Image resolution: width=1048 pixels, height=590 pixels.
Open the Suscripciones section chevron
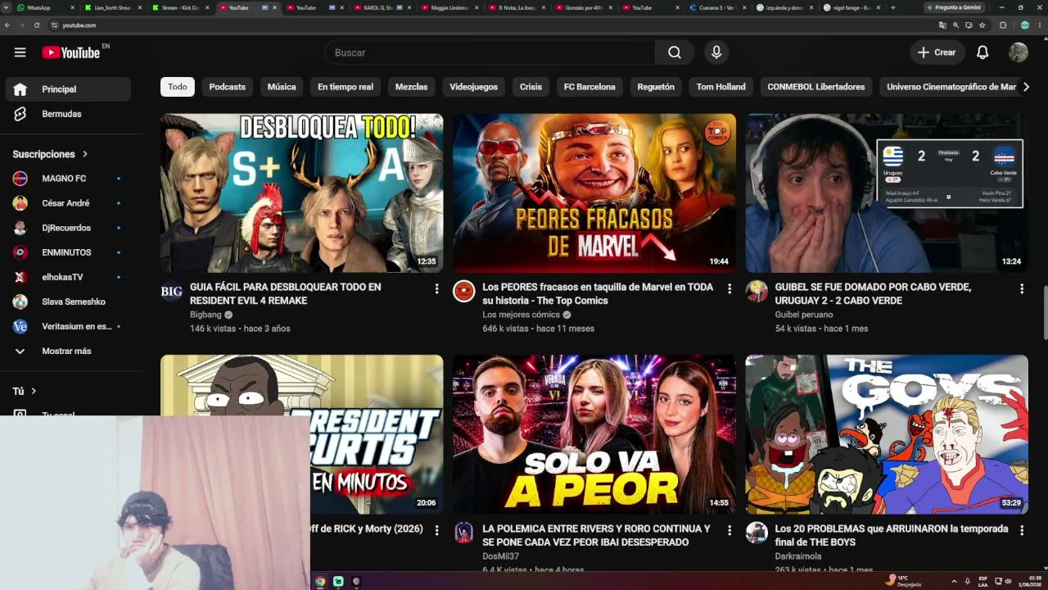pos(84,154)
